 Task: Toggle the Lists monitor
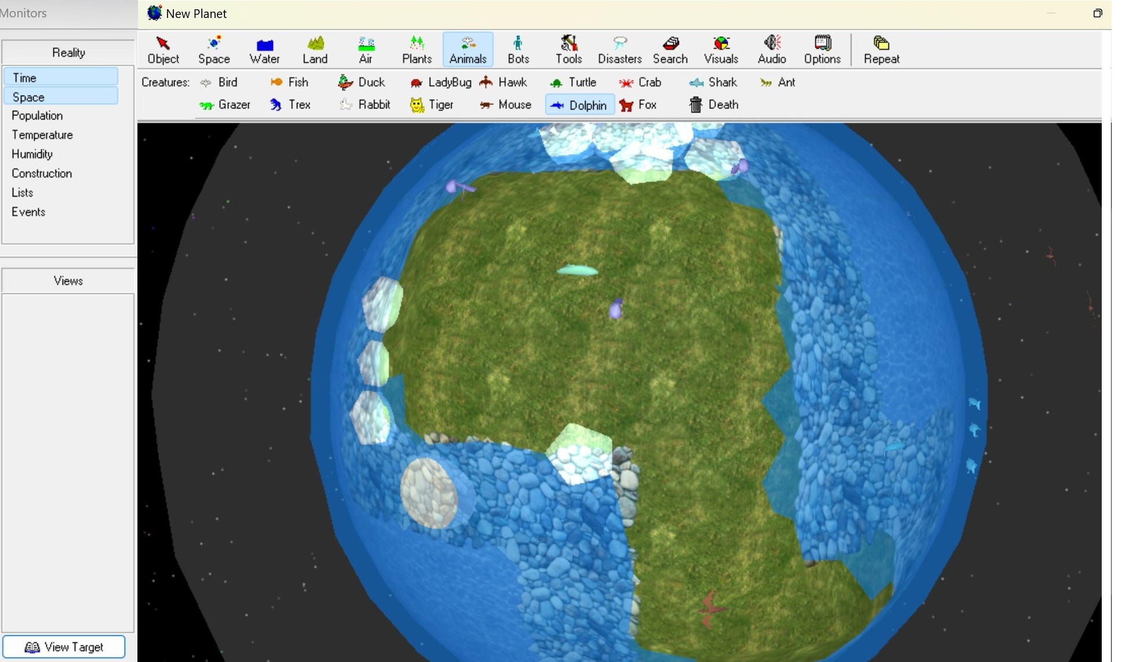[x=23, y=192]
